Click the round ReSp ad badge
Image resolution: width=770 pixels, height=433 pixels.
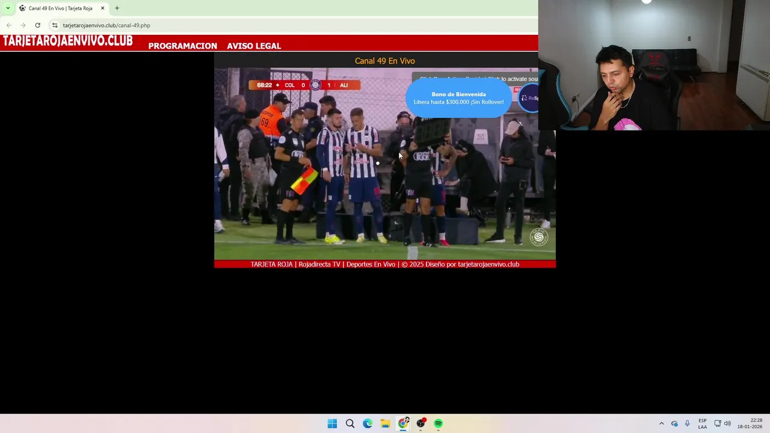click(x=529, y=98)
